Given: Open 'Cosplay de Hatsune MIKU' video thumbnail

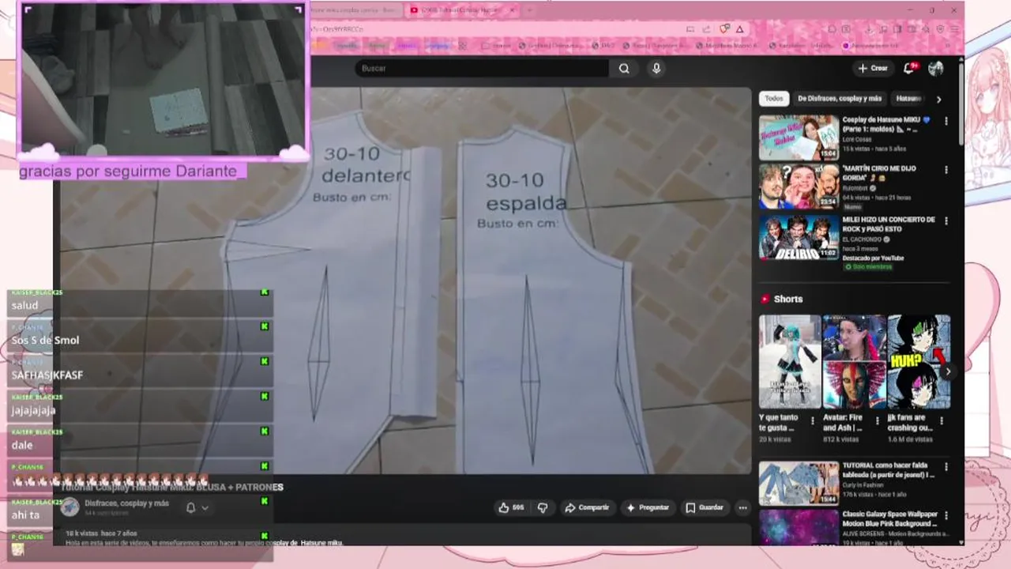Looking at the screenshot, I should [799, 138].
